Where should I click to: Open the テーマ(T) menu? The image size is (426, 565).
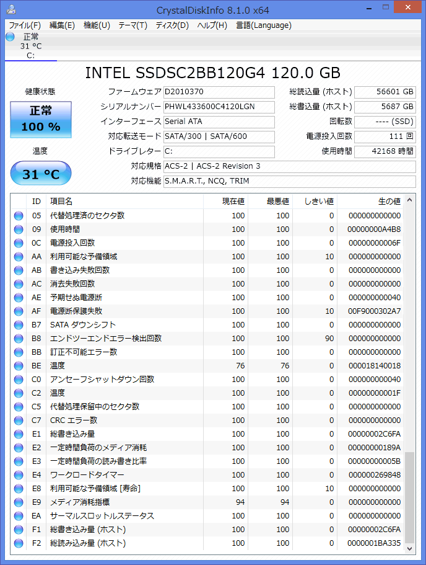pyautogui.click(x=133, y=25)
